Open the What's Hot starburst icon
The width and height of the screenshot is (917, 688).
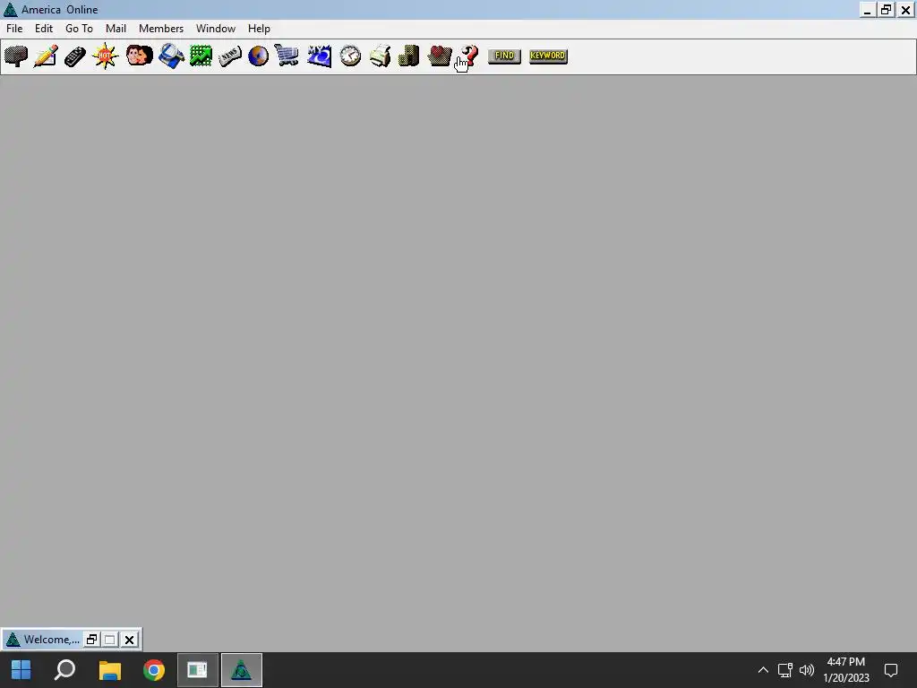click(106, 56)
